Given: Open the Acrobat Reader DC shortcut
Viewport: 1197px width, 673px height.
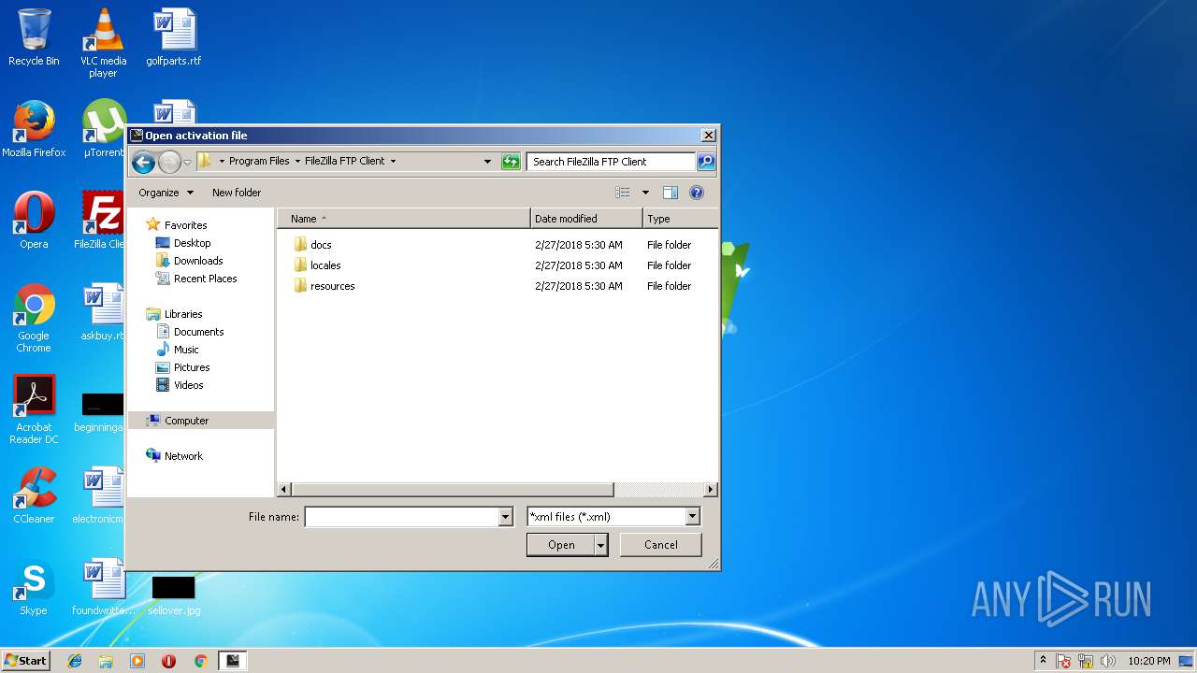Looking at the screenshot, I should (34, 409).
